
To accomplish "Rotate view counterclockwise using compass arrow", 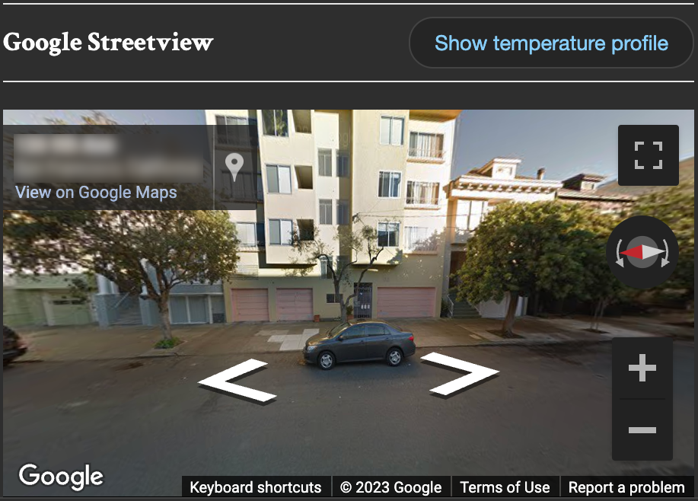I will [x=620, y=253].
